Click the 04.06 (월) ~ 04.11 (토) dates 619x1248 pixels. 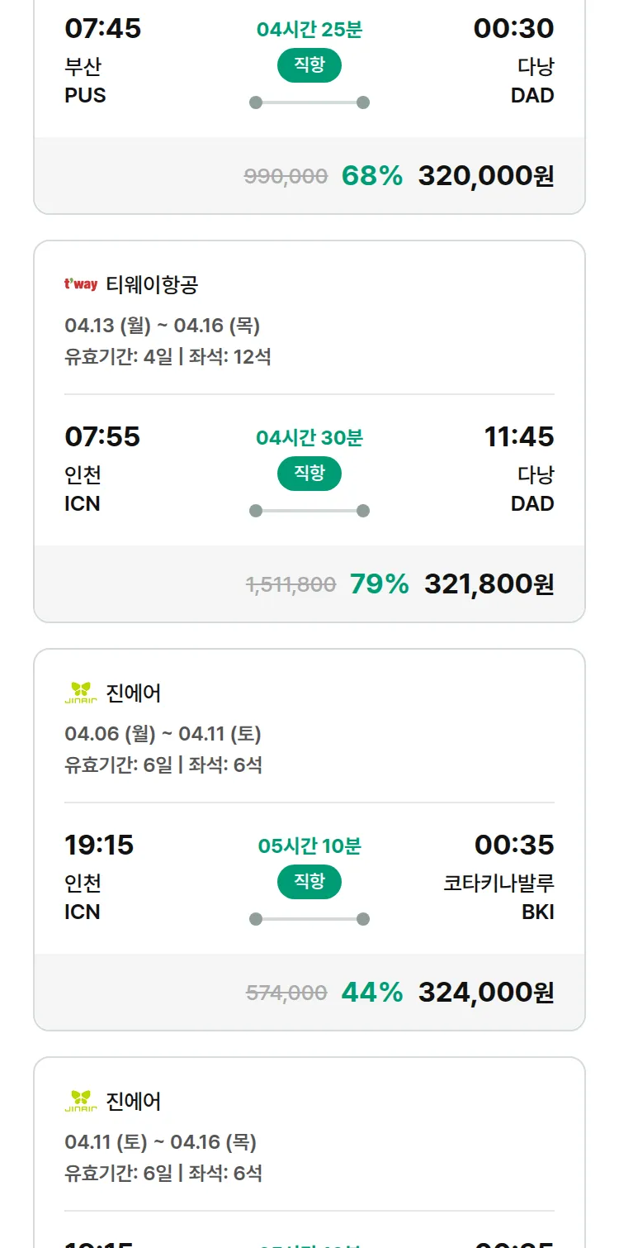(163, 734)
